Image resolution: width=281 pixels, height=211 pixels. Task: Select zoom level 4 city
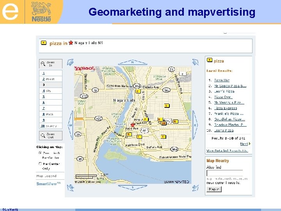(x=51, y=91)
